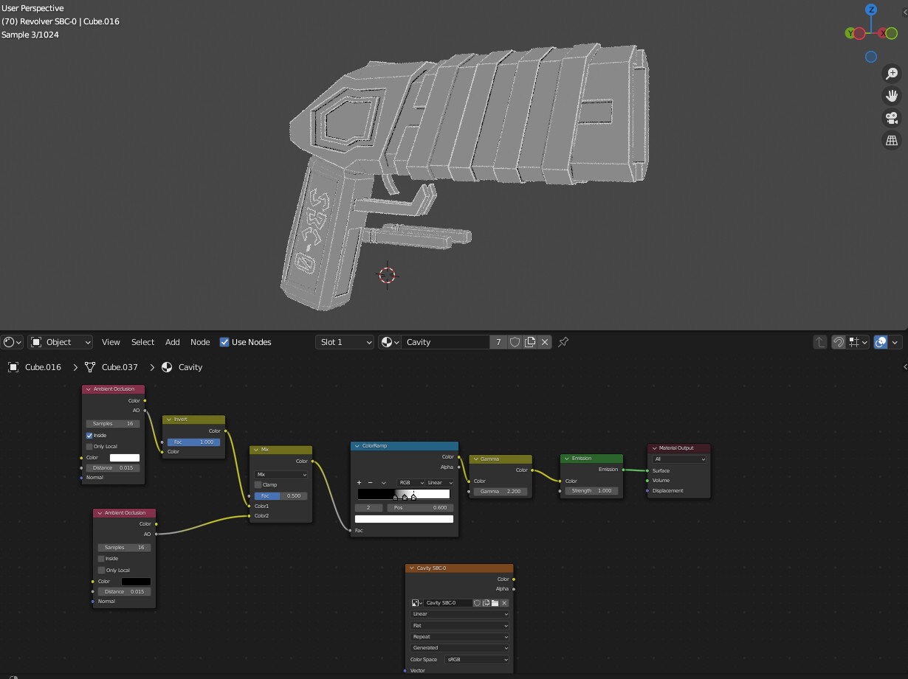The height and width of the screenshot is (679, 908).
Task: Click the Cavity material icon in breadcrumbs
Action: (x=168, y=367)
